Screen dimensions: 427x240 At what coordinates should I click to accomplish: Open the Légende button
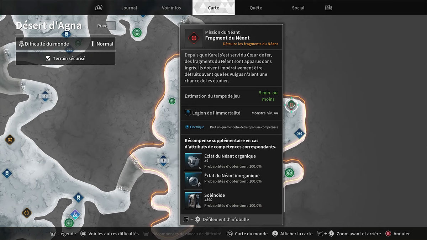[63, 234]
